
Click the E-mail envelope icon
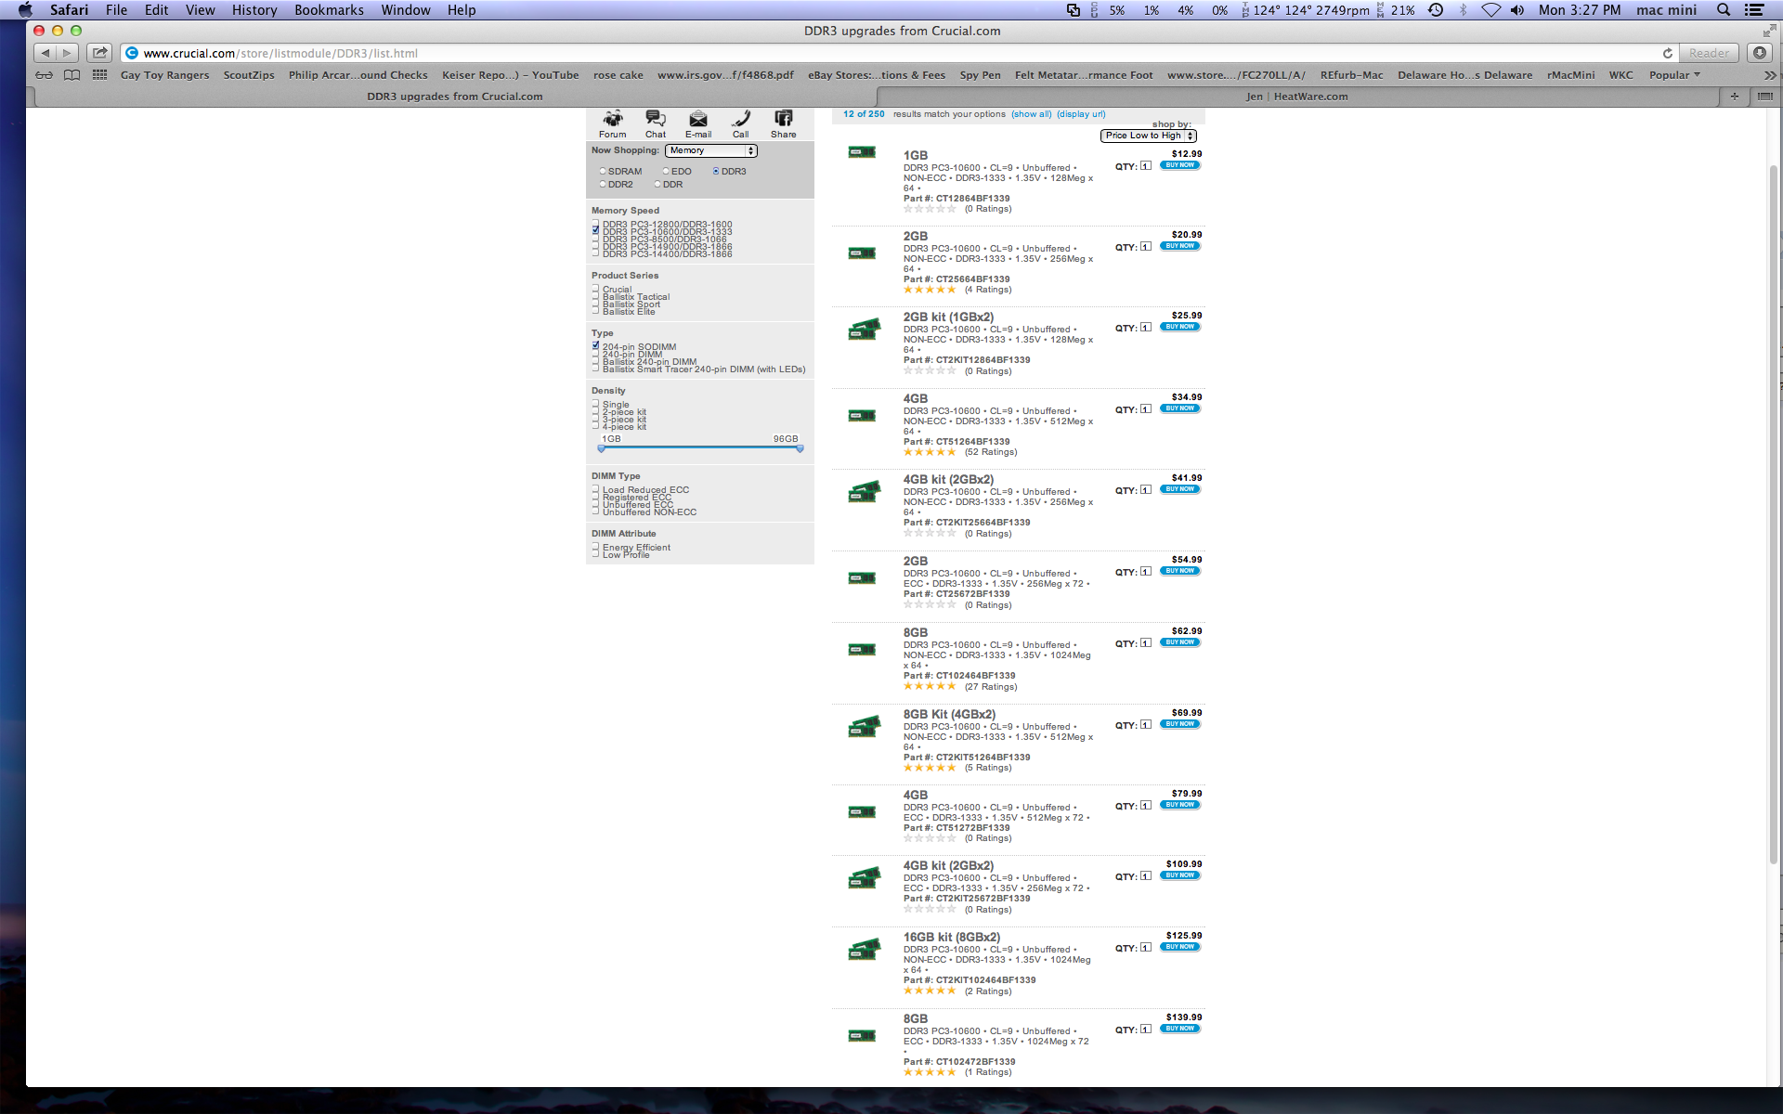tap(697, 119)
